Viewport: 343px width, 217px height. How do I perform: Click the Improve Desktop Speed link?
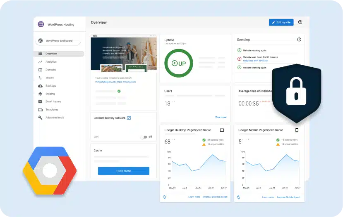tap(215, 197)
